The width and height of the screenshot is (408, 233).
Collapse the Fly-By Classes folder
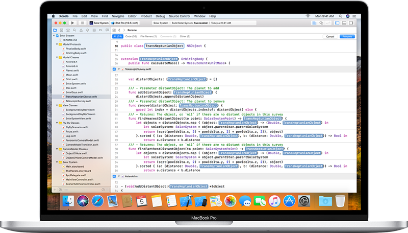(57, 123)
